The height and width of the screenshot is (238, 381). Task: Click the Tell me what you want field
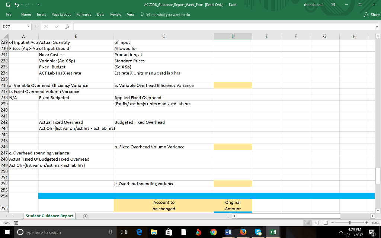click(x=167, y=15)
